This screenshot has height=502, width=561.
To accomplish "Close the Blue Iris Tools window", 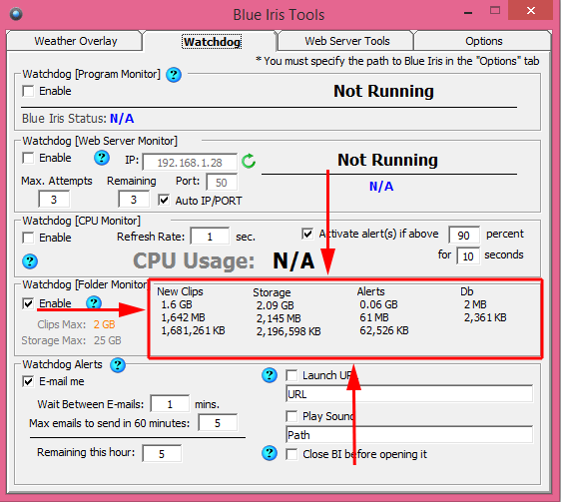I will click(x=531, y=10).
